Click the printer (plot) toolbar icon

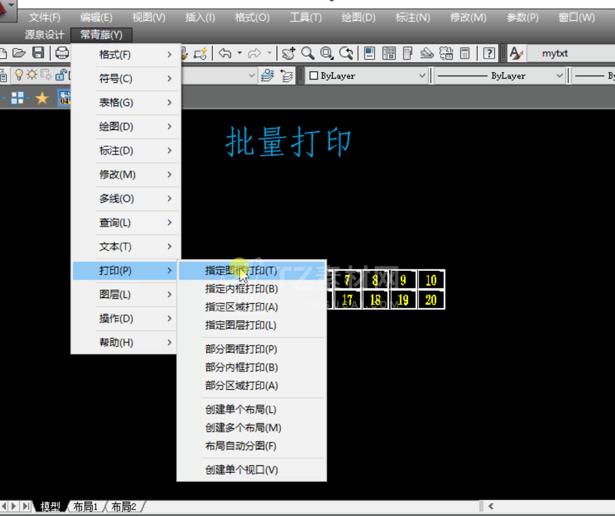pos(62,53)
